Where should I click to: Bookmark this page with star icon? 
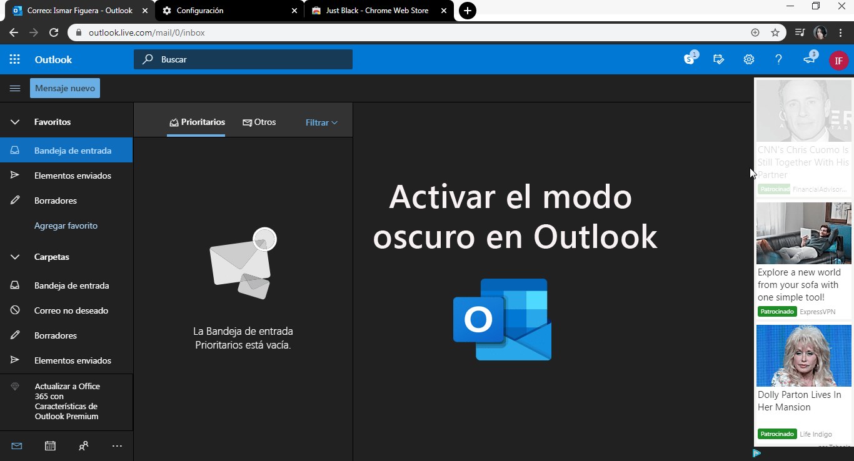point(775,32)
